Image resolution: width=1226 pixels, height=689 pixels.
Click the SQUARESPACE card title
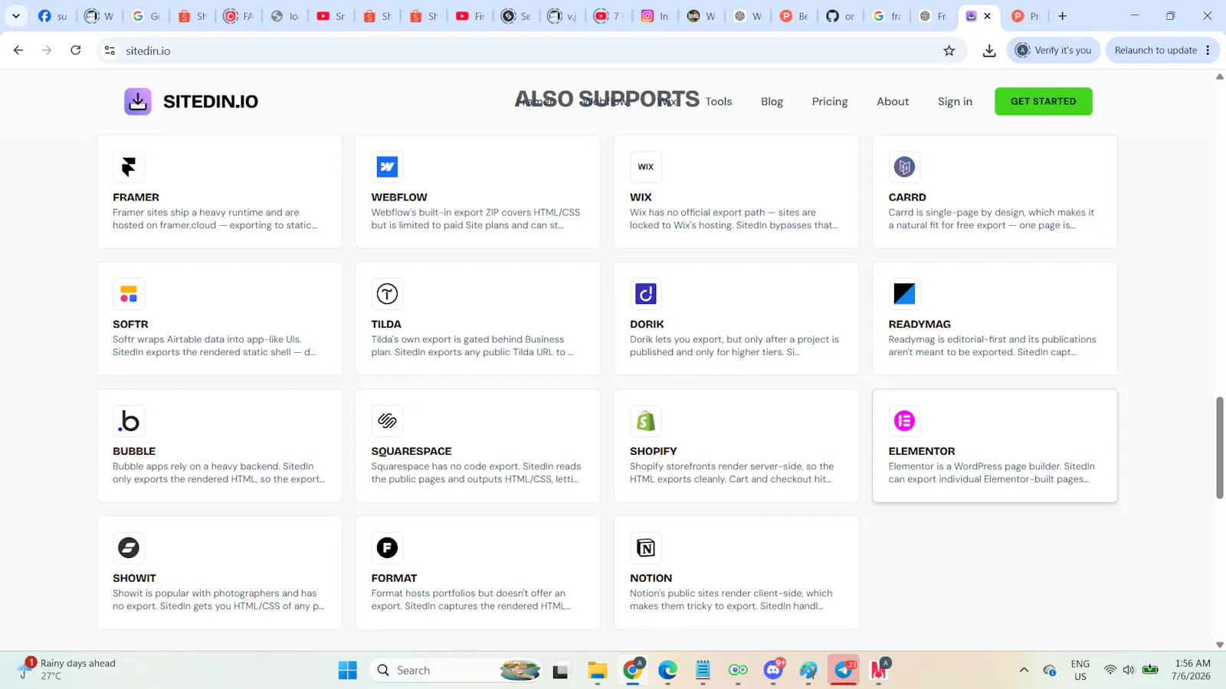pyautogui.click(x=411, y=452)
